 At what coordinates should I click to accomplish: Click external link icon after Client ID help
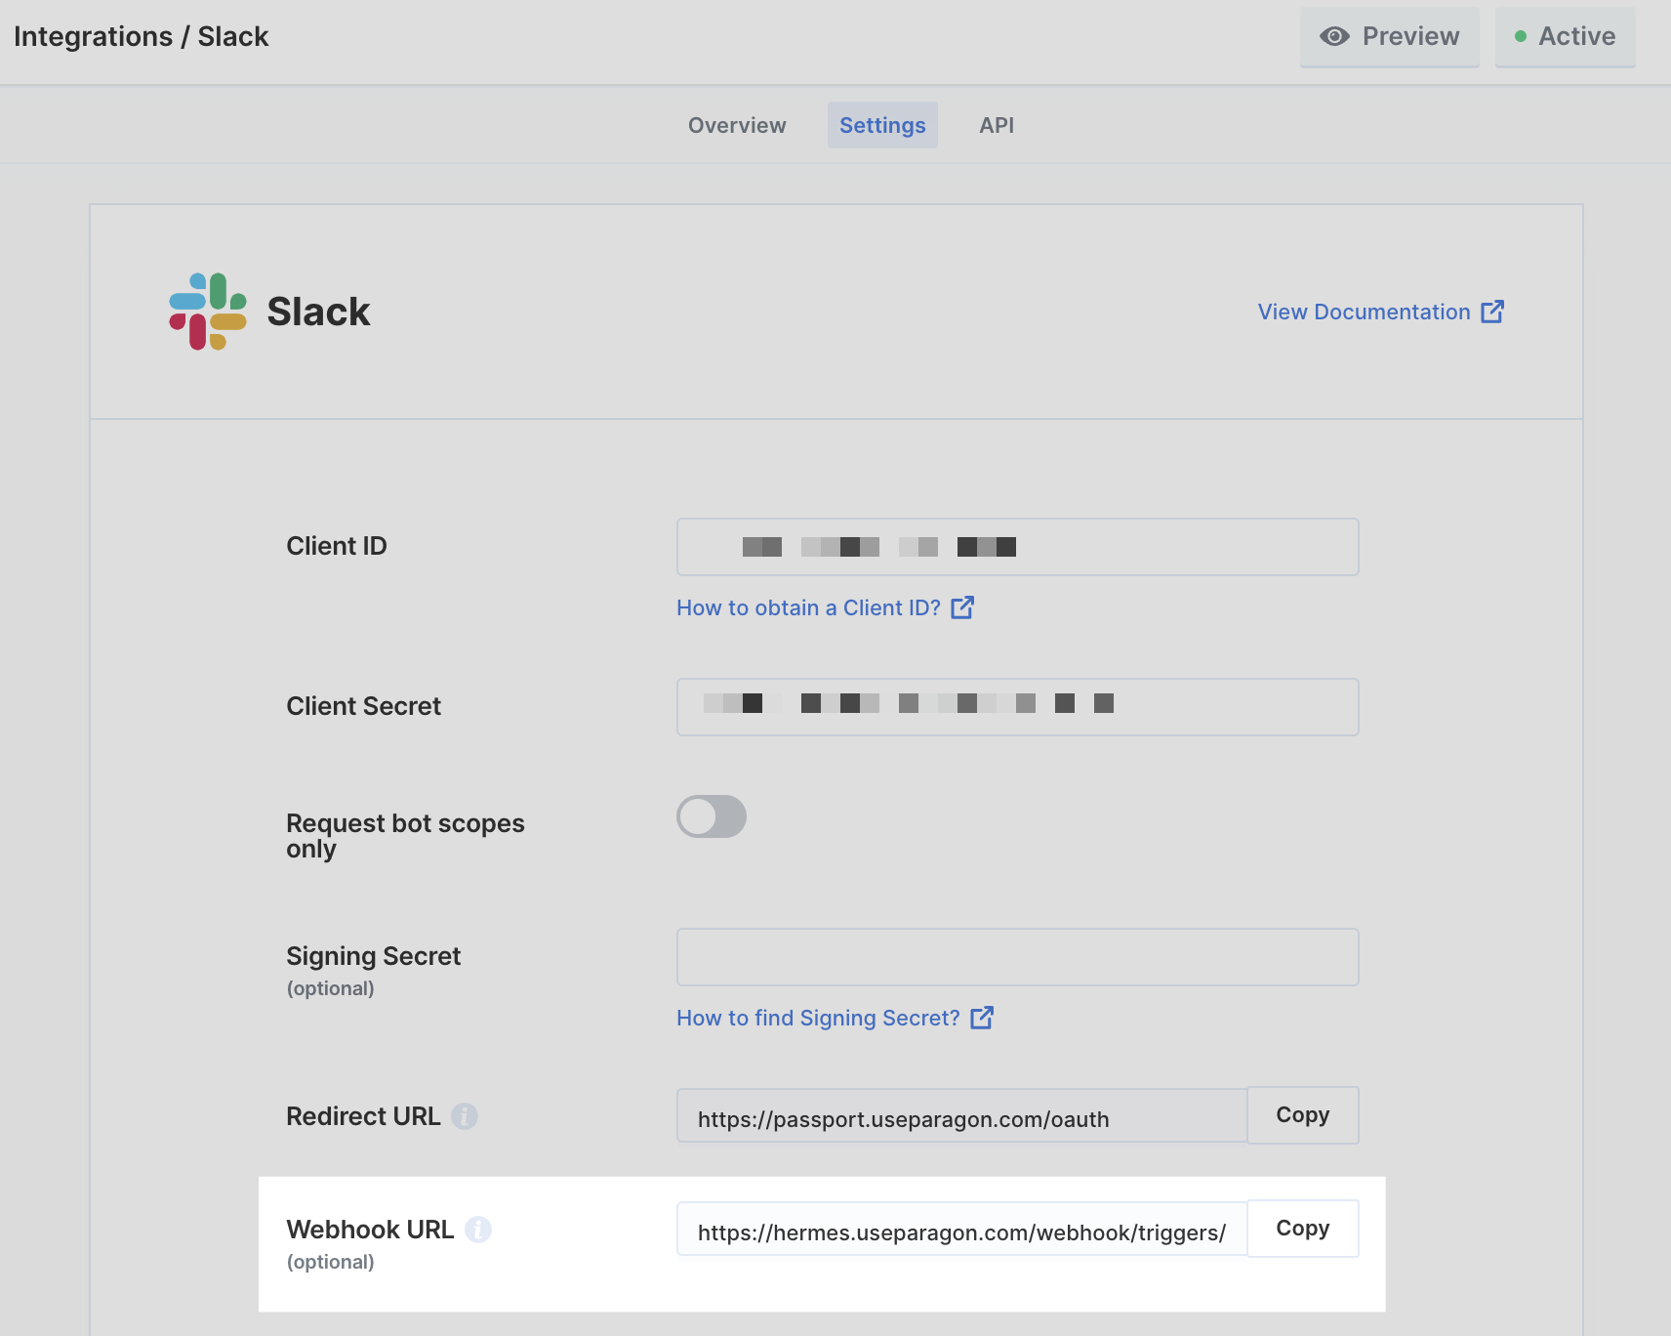click(962, 607)
